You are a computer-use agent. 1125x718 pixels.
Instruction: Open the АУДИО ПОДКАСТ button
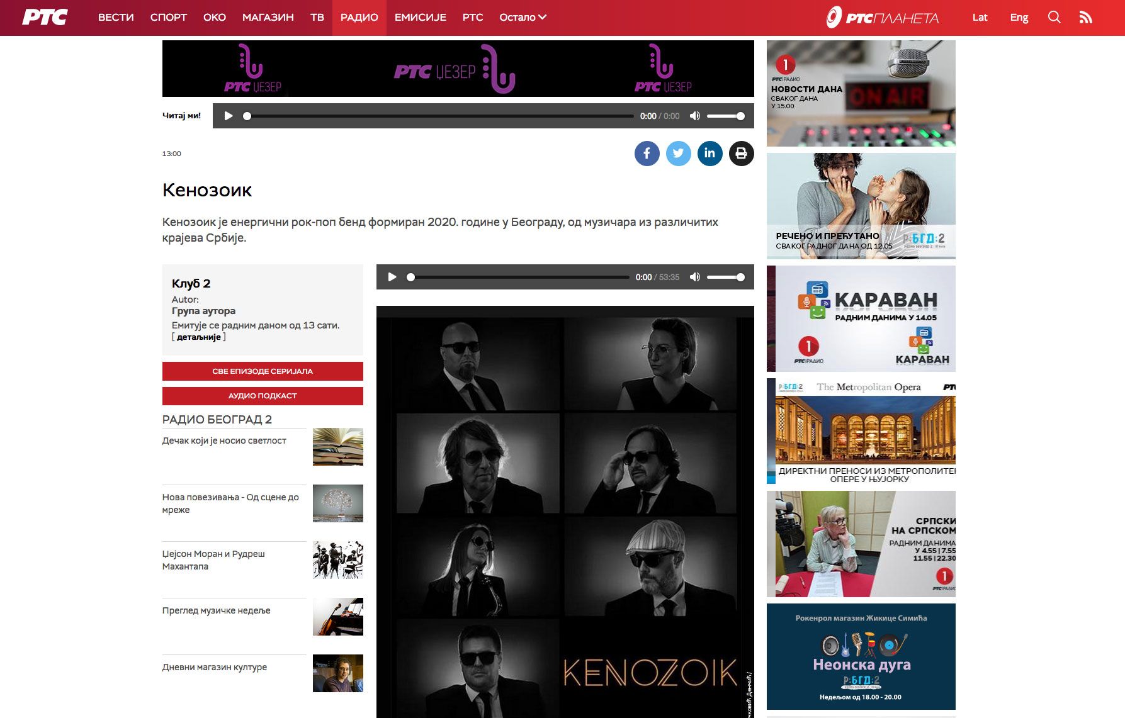pyautogui.click(x=263, y=396)
